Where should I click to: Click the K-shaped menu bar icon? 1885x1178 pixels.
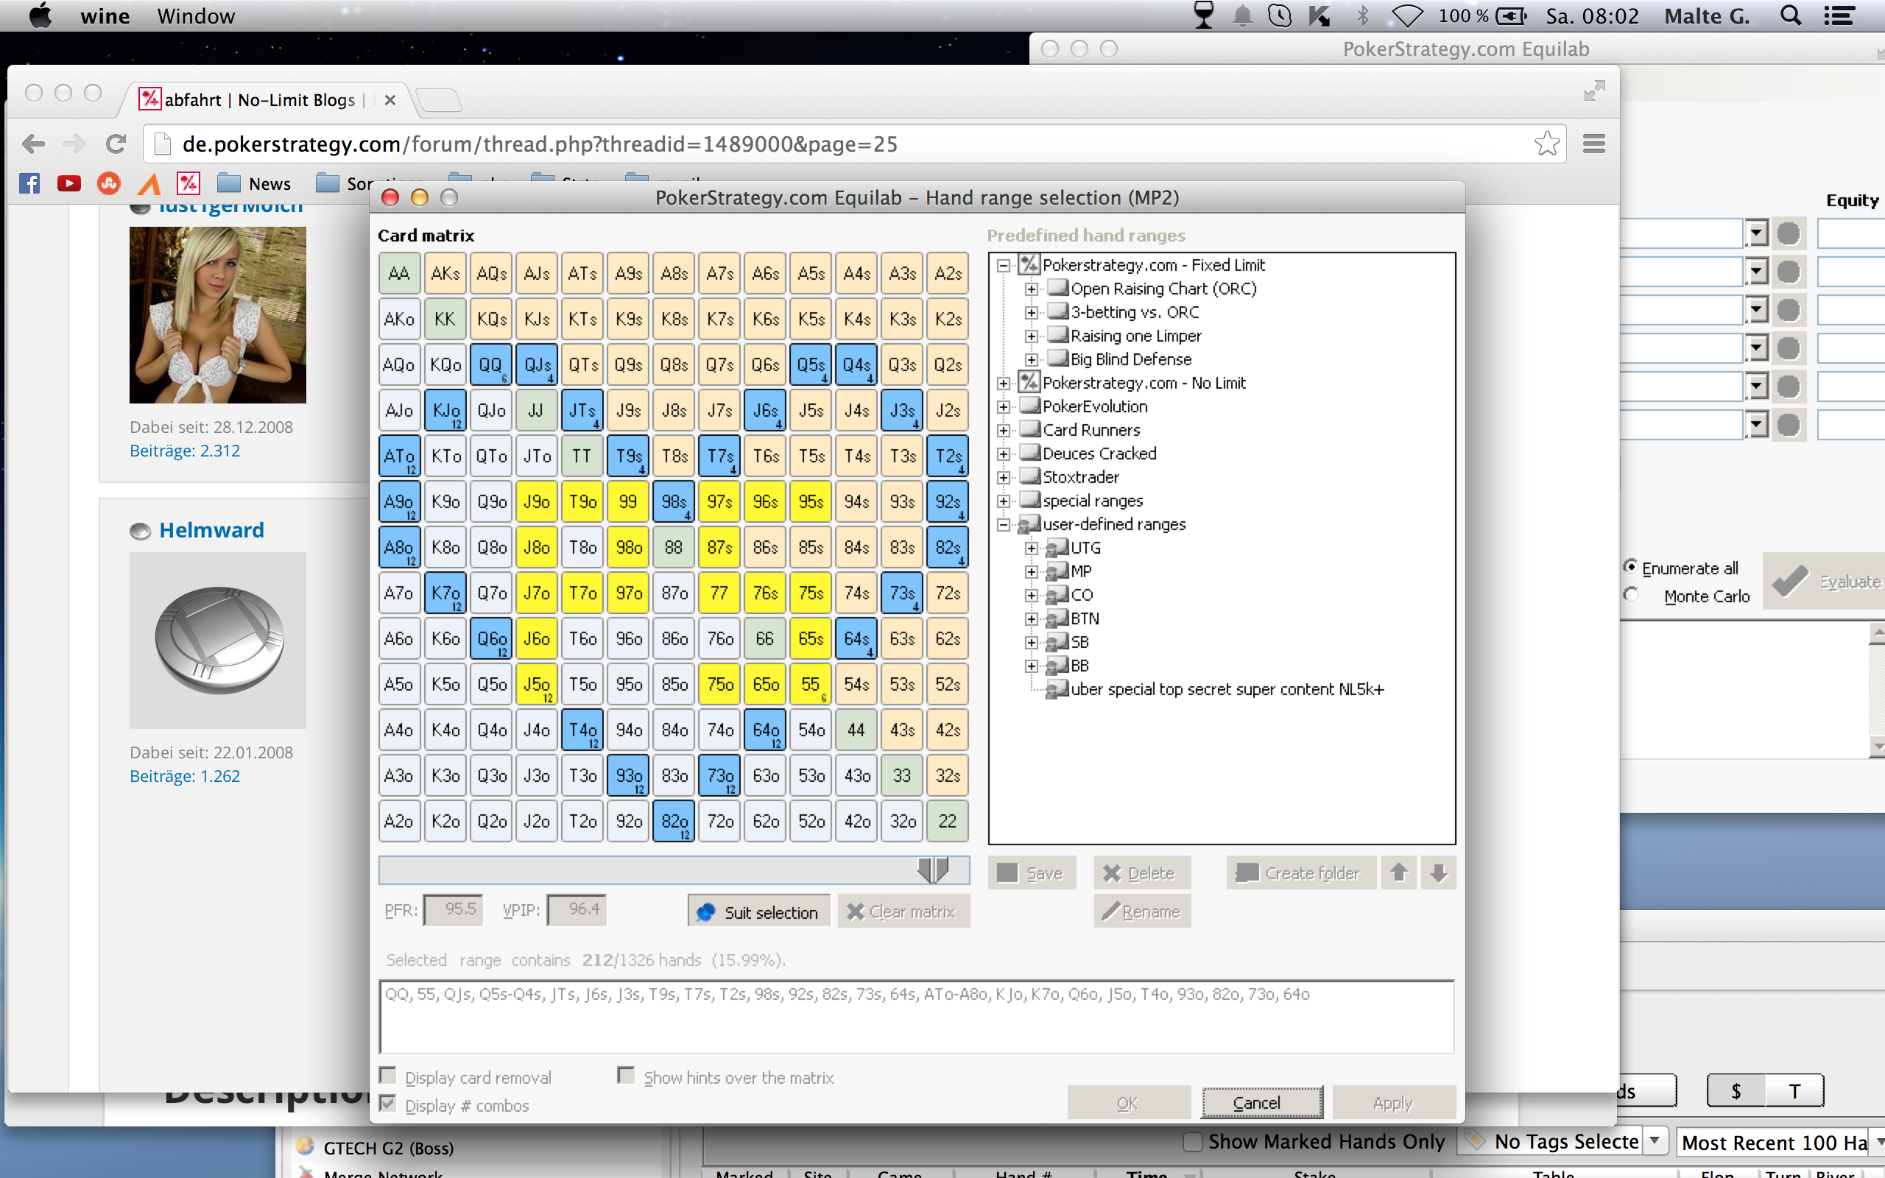pyautogui.click(x=1319, y=15)
